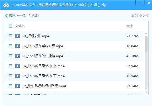This screenshot has width=152, height=106.
Task: Click the 文件名 column header
Action: 20,26
